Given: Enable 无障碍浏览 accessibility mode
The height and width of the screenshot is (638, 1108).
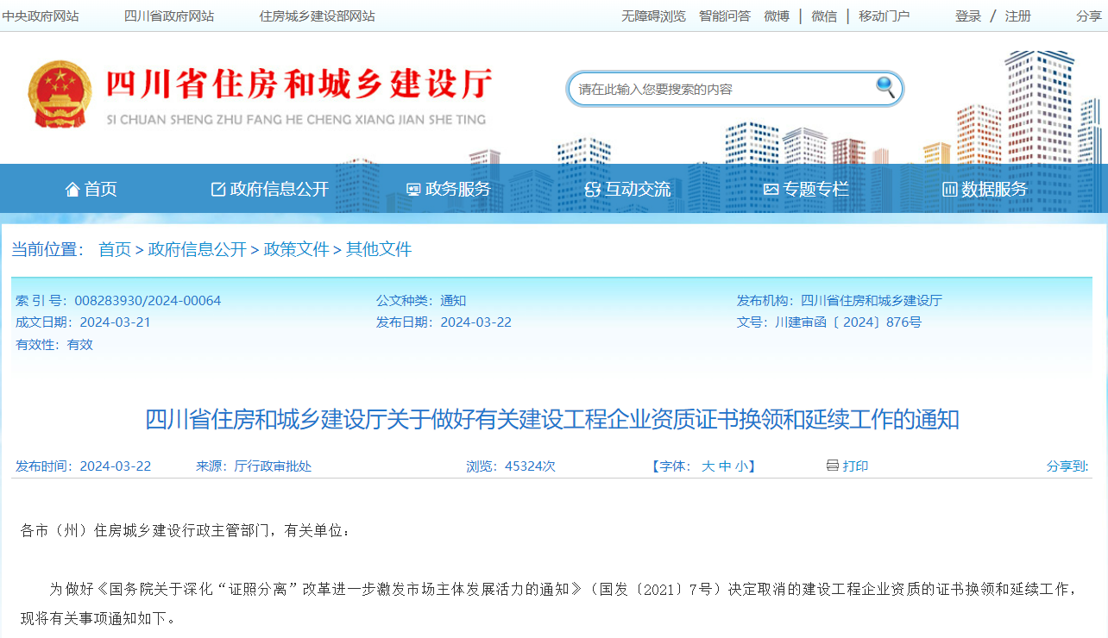Looking at the screenshot, I should [x=653, y=16].
